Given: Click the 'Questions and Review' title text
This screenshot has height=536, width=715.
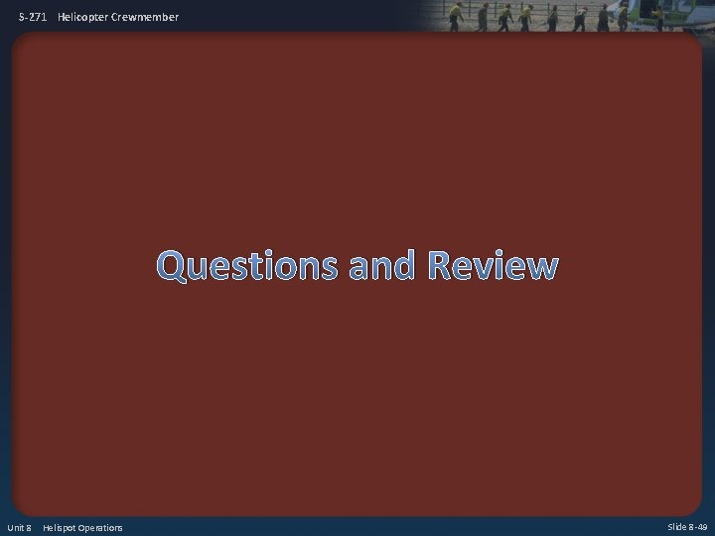Looking at the screenshot, I should point(357,266).
